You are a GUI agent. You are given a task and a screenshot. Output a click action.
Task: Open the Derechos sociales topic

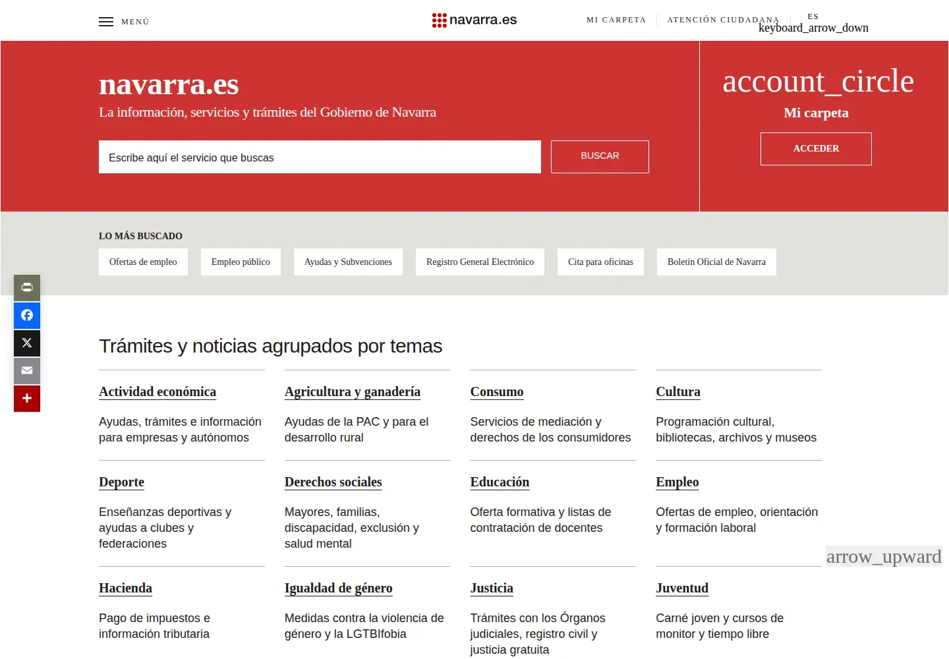333,482
